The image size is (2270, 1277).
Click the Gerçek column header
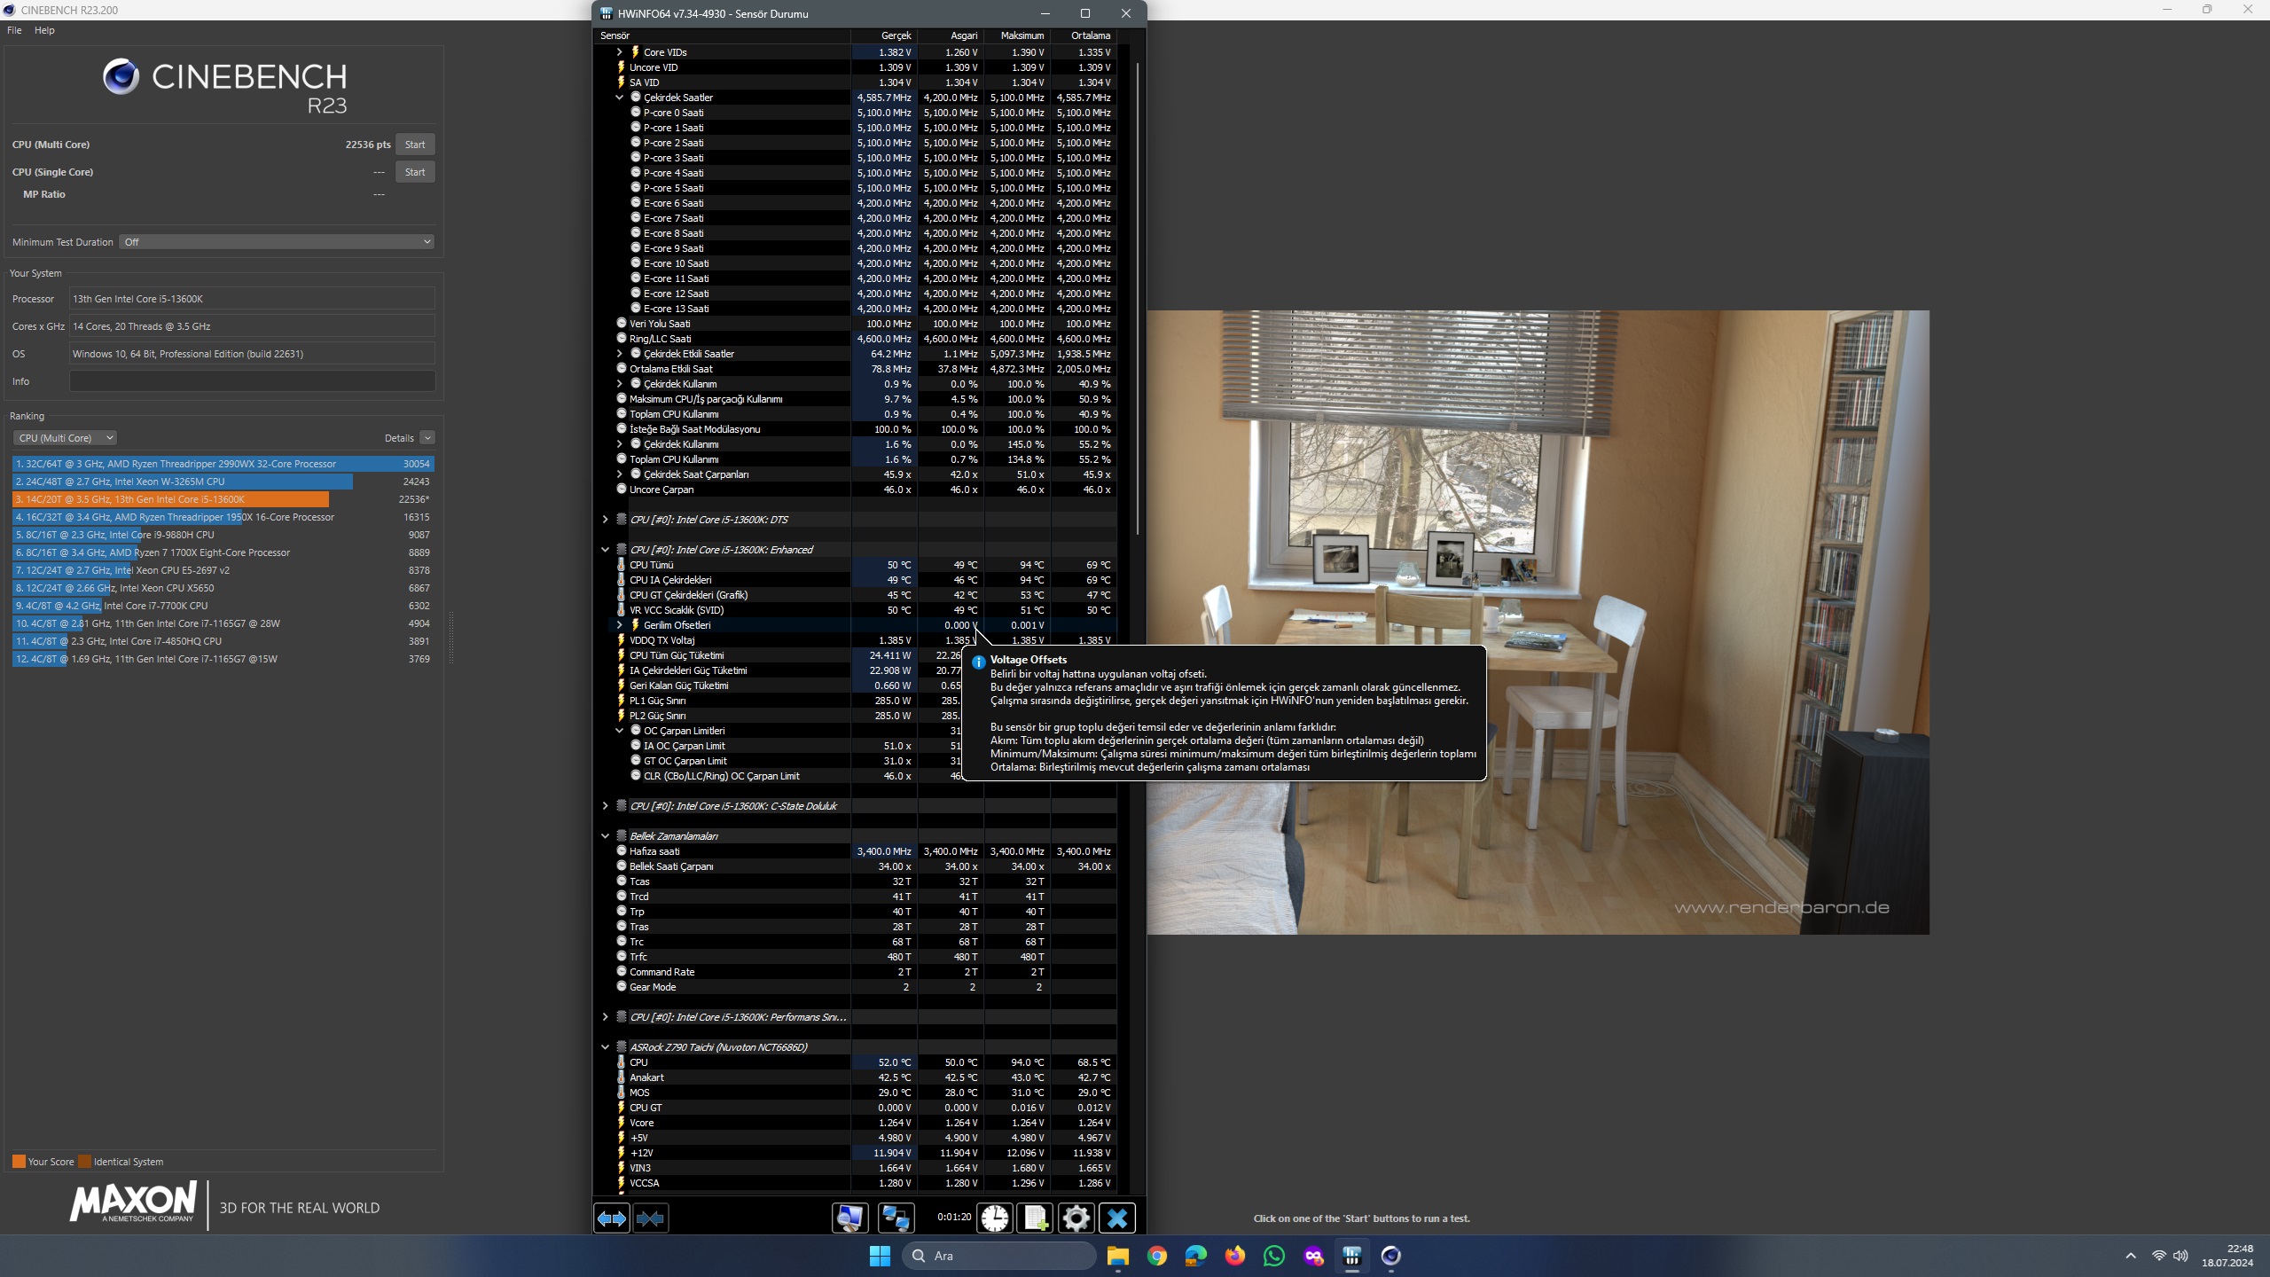pos(884,35)
